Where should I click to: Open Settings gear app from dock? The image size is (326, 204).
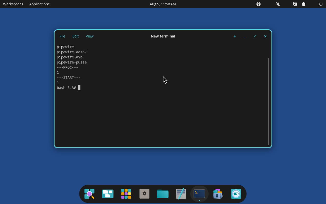click(x=144, y=194)
